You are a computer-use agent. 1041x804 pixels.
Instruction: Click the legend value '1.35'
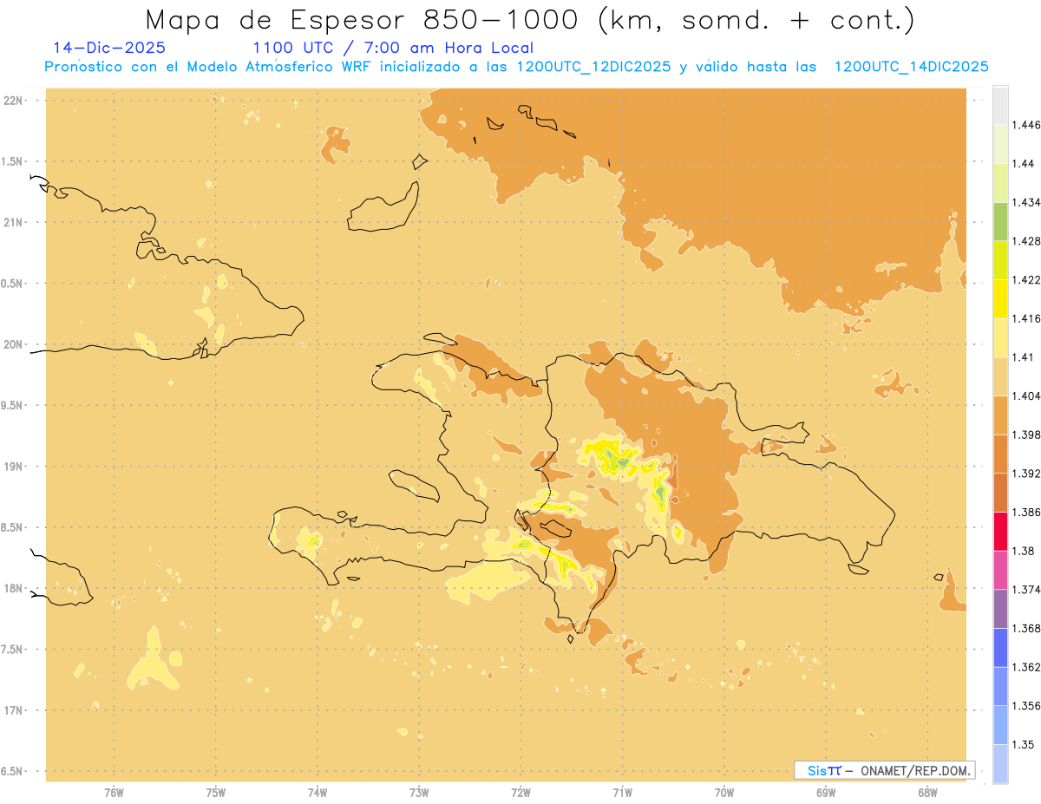click(x=1025, y=744)
